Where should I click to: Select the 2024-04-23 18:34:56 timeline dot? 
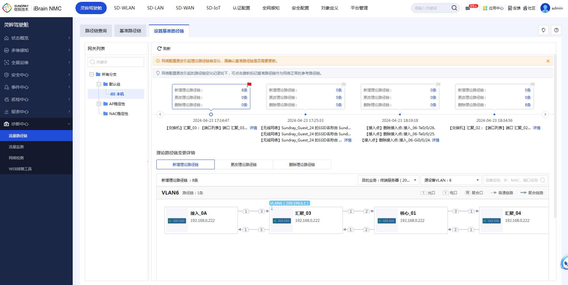[x=494, y=114]
